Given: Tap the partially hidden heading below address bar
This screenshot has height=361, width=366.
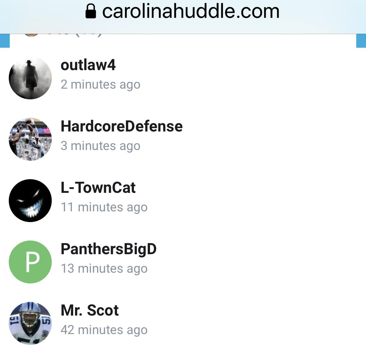Looking at the screenshot, I should 63,36.
